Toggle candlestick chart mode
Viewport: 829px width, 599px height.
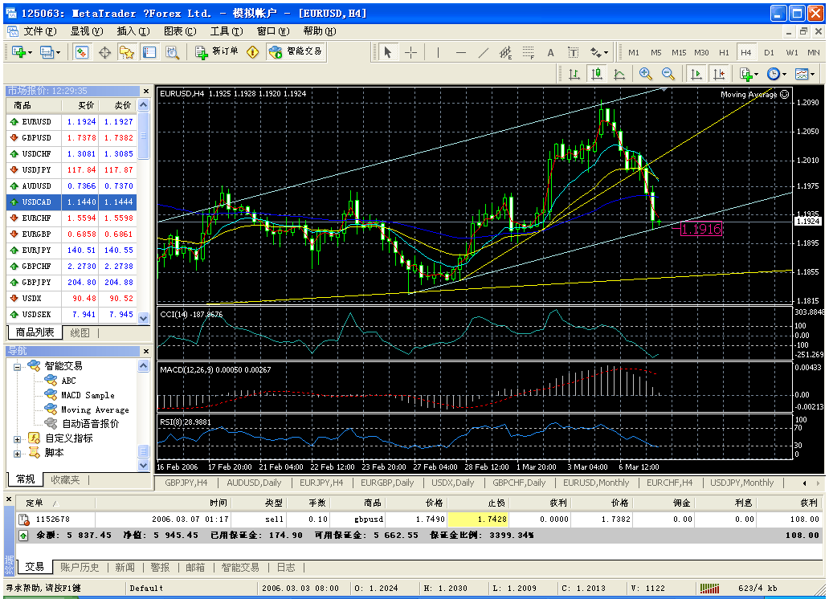(597, 74)
